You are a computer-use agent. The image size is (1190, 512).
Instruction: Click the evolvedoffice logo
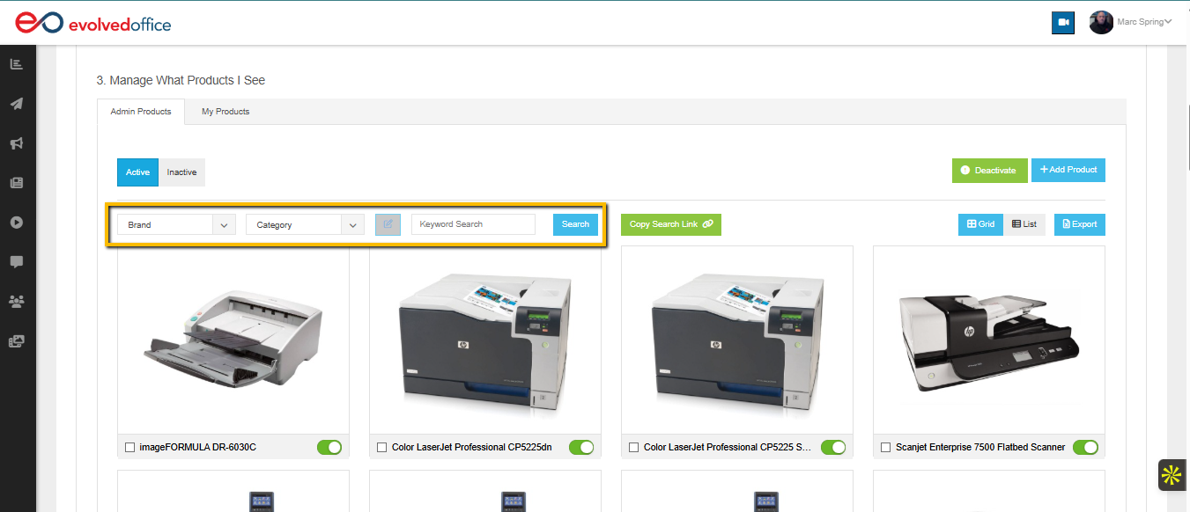[93, 23]
